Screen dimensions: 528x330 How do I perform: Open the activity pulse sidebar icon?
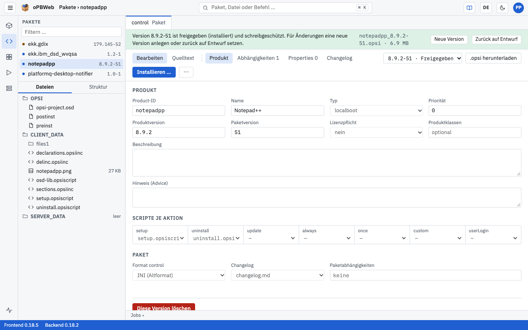pyautogui.click(x=9, y=310)
